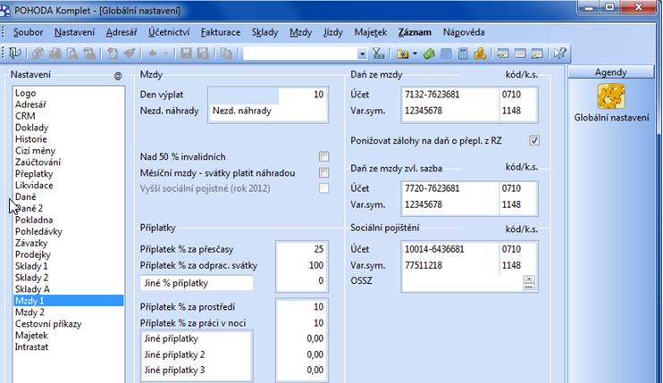
Task: Click the greyed undo arrow toolbar icon
Action: click(113, 54)
